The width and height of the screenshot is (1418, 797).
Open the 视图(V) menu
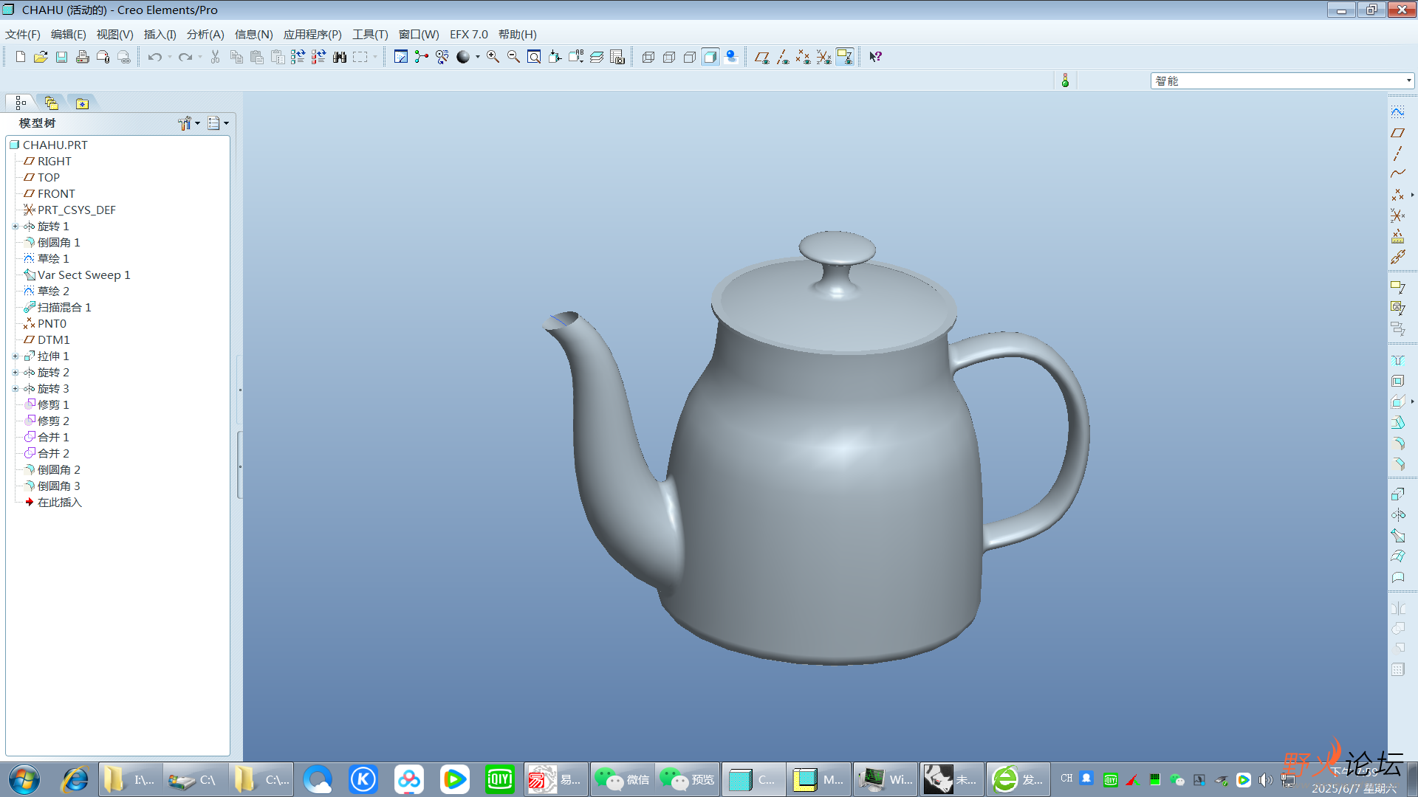tap(115, 35)
